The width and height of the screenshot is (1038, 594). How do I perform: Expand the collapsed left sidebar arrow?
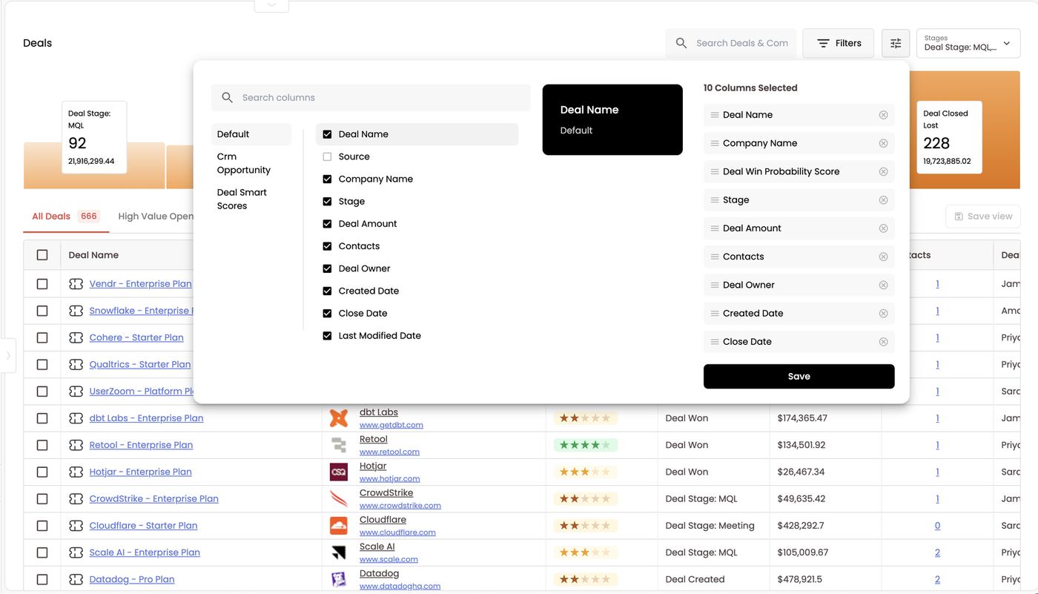click(x=8, y=355)
